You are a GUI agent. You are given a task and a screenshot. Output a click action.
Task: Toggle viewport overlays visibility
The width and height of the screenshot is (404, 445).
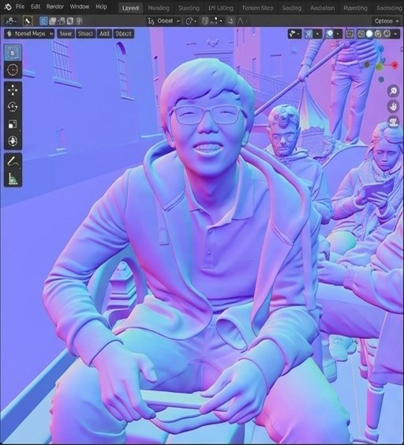[x=329, y=34]
